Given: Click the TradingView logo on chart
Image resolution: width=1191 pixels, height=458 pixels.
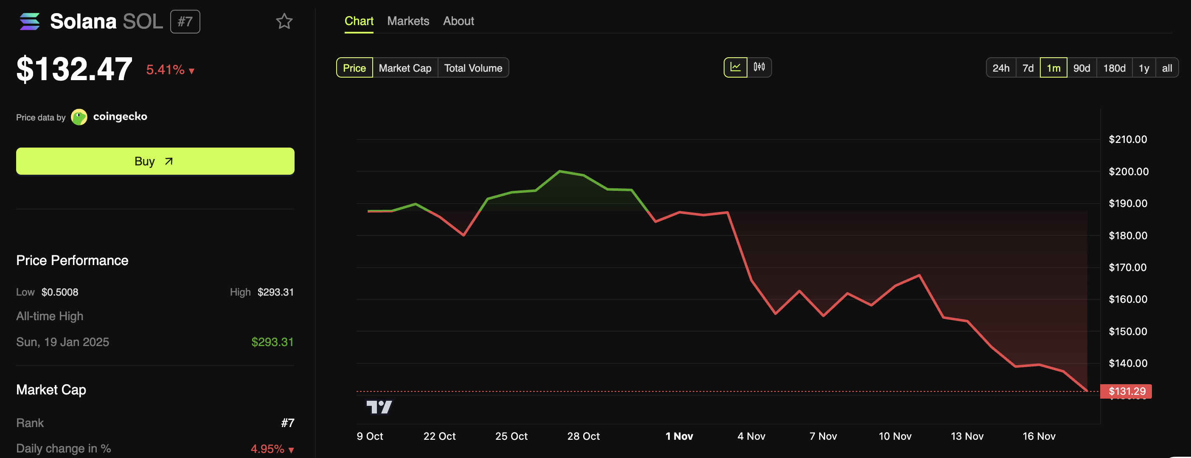Looking at the screenshot, I should tap(379, 407).
